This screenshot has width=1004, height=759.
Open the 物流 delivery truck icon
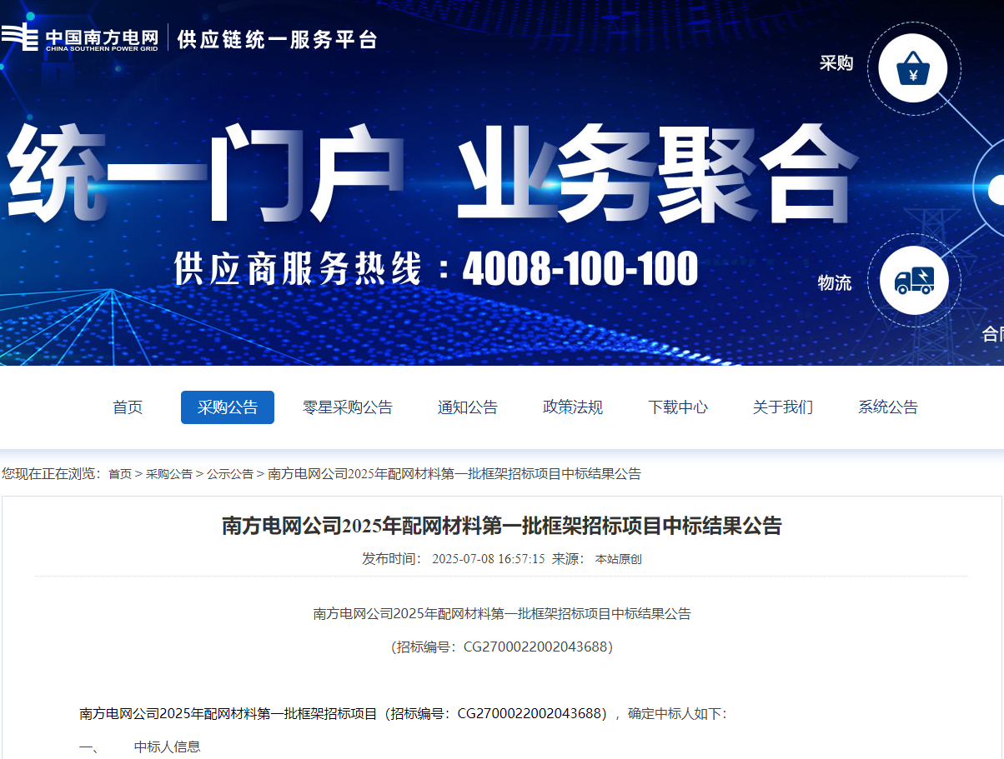coord(913,281)
